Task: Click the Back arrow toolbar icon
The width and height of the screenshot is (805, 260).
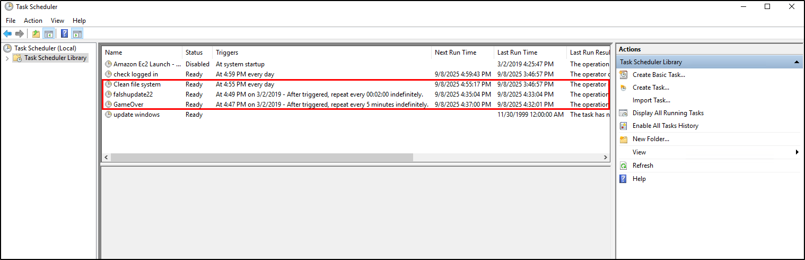Action: 7,34
